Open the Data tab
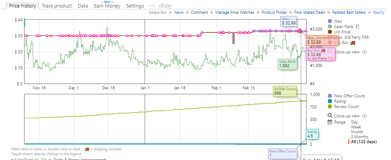 tap(83, 5)
